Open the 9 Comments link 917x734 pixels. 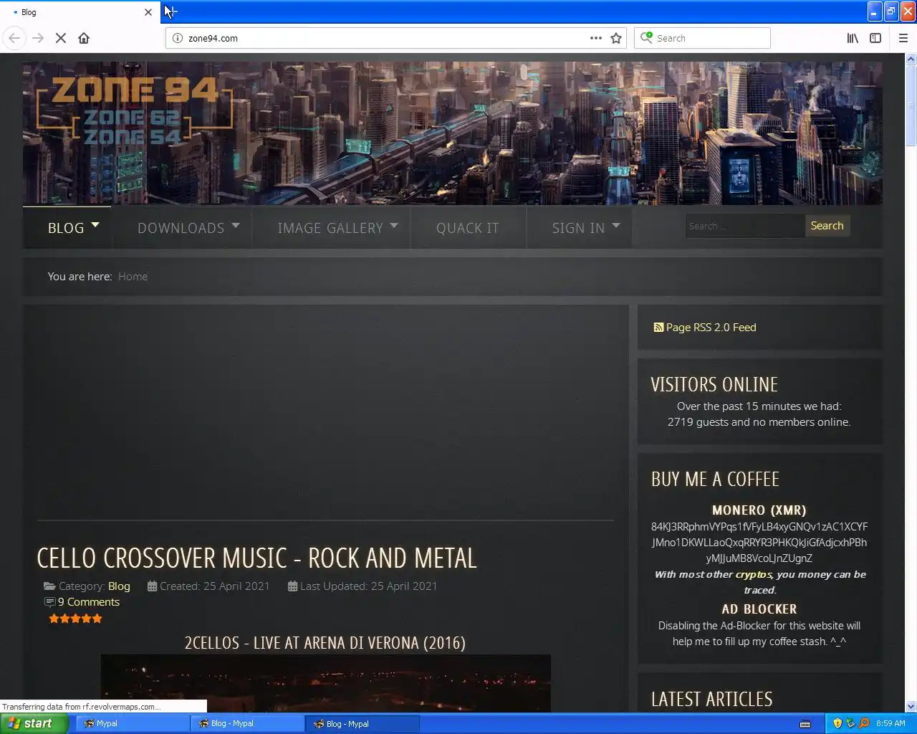(x=89, y=602)
